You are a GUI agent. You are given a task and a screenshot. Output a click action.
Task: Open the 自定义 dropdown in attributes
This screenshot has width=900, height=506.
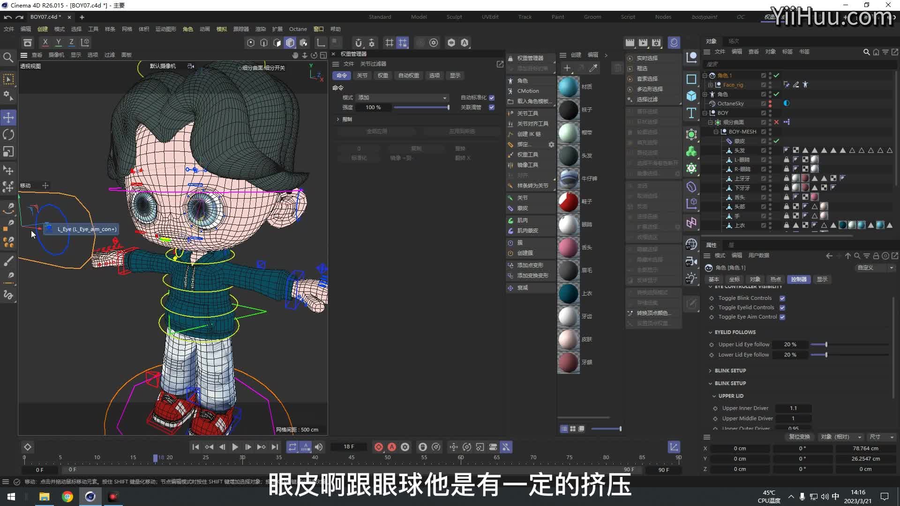875,268
